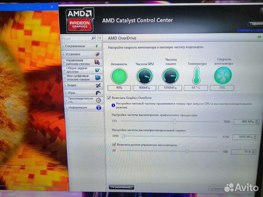Click the GPU frequency slider handle
The image size is (263, 197).
tap(174, 121)
